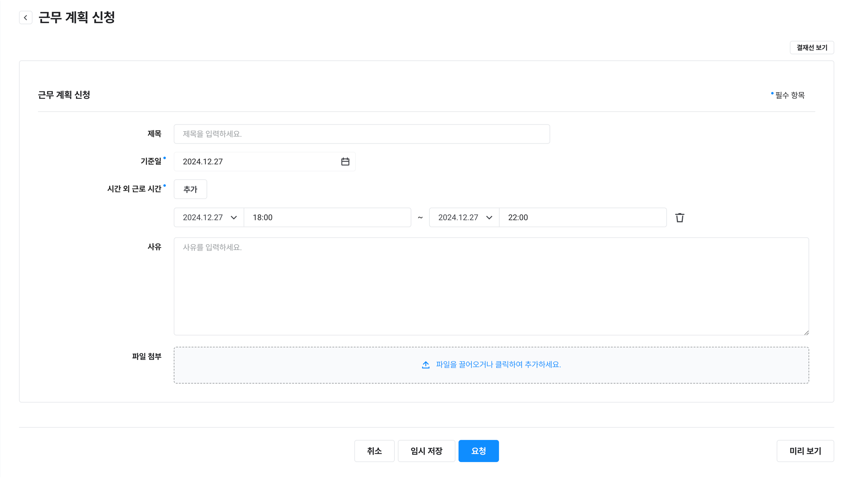
Task: Click the file drop zone link text
Action: point(498,365)
